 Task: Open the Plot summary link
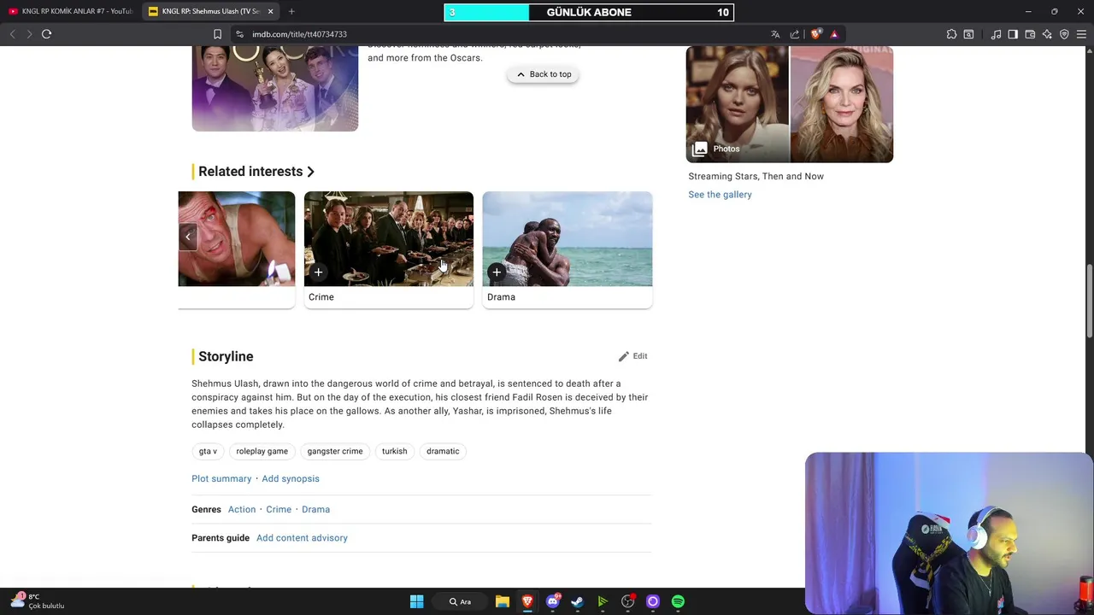pyautogui.click(x=221, y=479)
